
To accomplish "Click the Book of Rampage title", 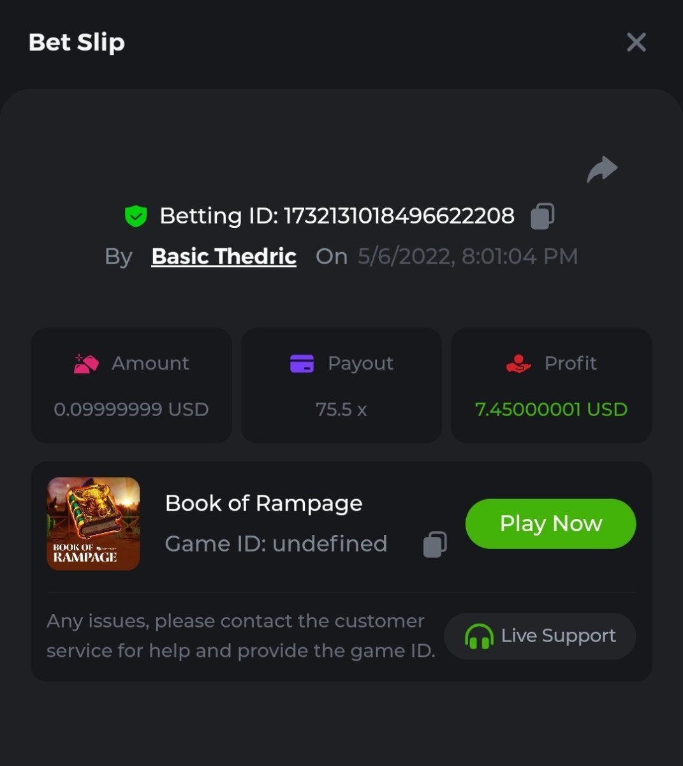I will coord(263,504).
